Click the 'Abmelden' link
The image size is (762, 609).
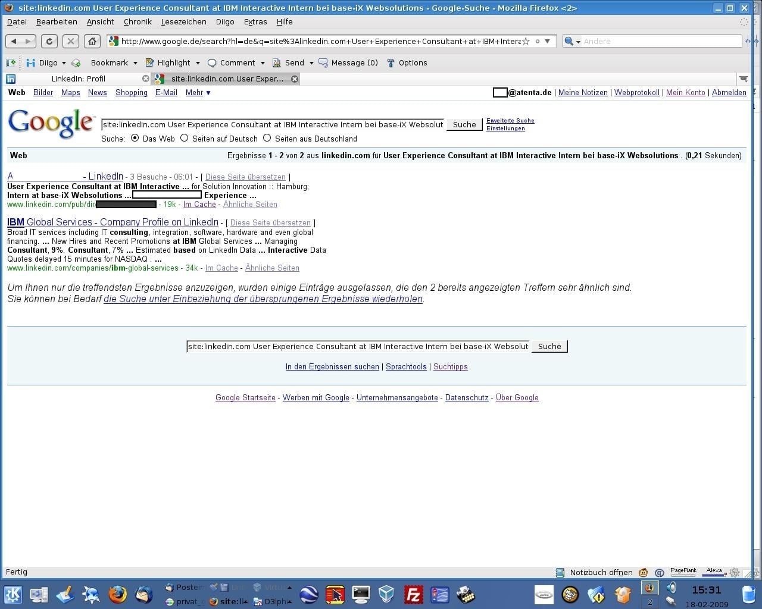tap(729, 92)
